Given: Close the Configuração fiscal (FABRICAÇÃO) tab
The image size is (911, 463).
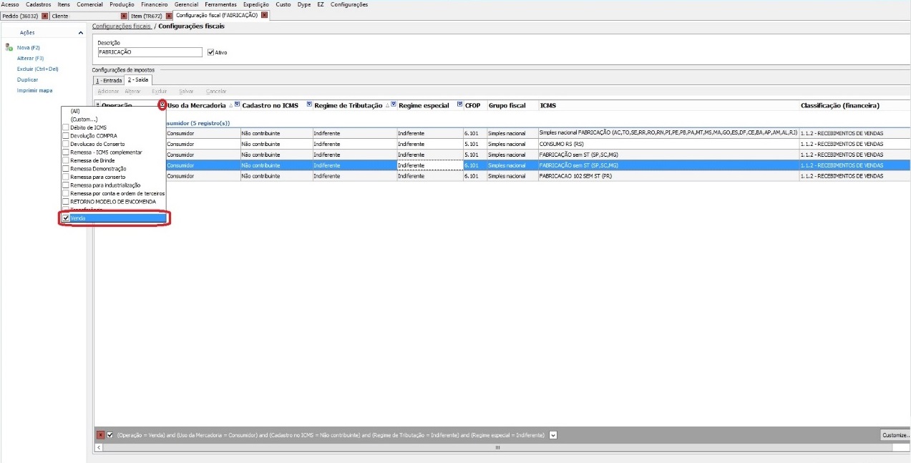Looking at the screenshot, I should tap(264, 15).
